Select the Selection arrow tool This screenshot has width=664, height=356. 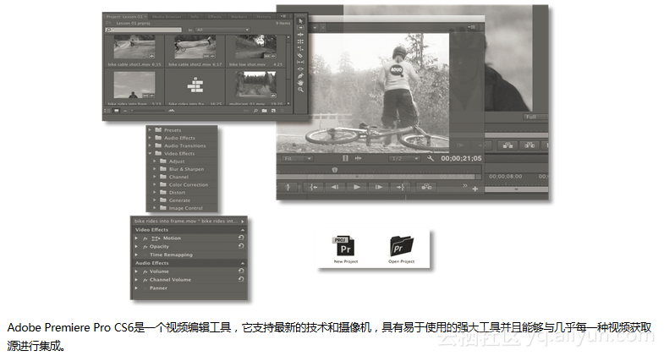[300, 21]
